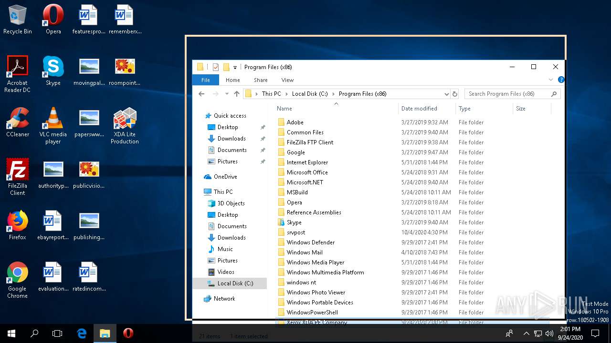611x343 pixels.
Task: Open address bar history dropdown
Action: click(x=446, y=94)
